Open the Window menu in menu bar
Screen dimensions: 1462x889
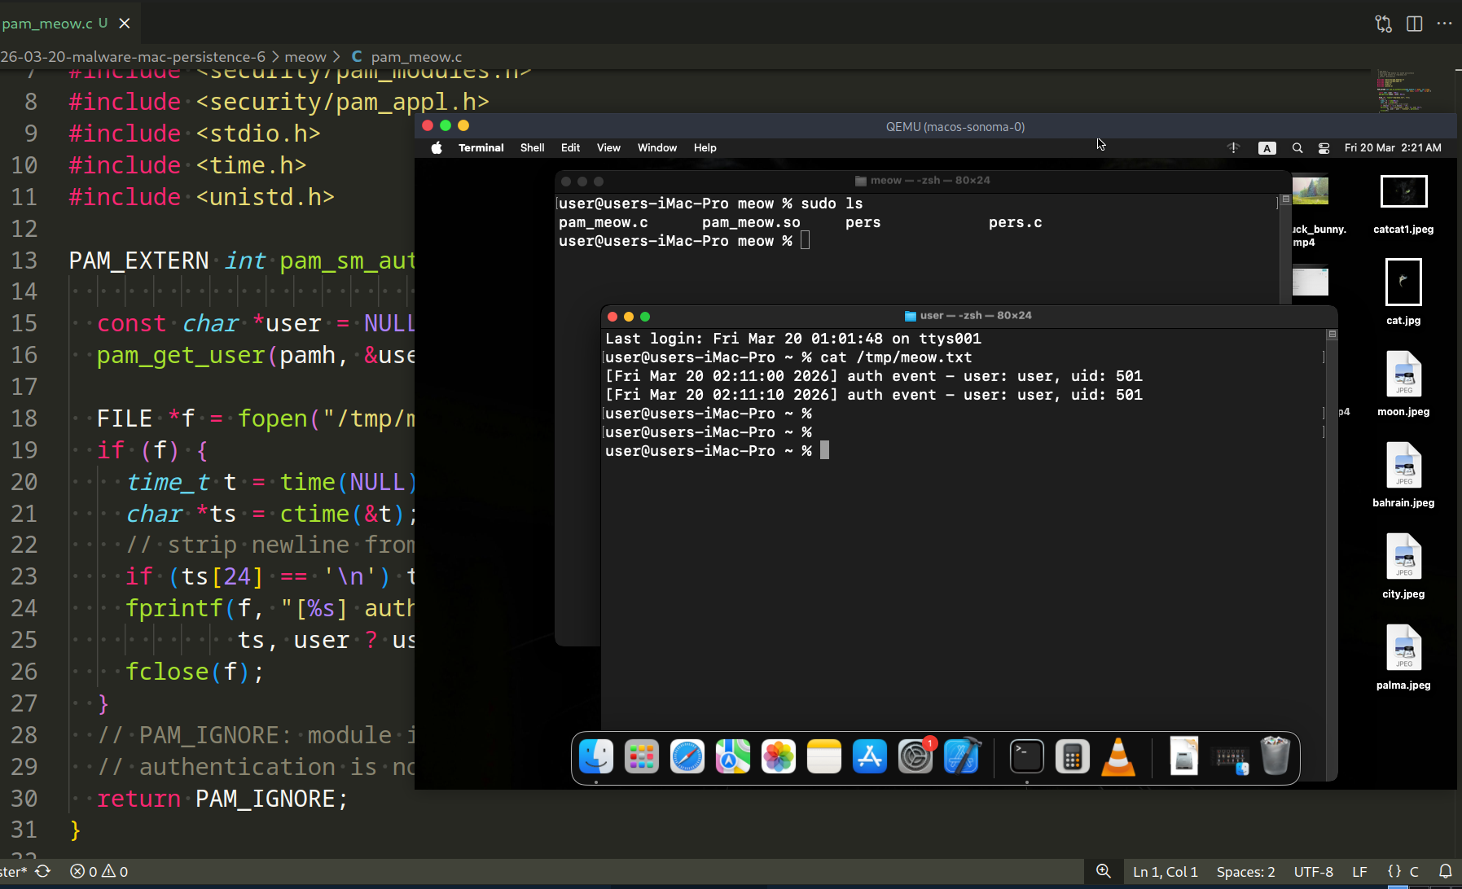(x=656, y=148)
